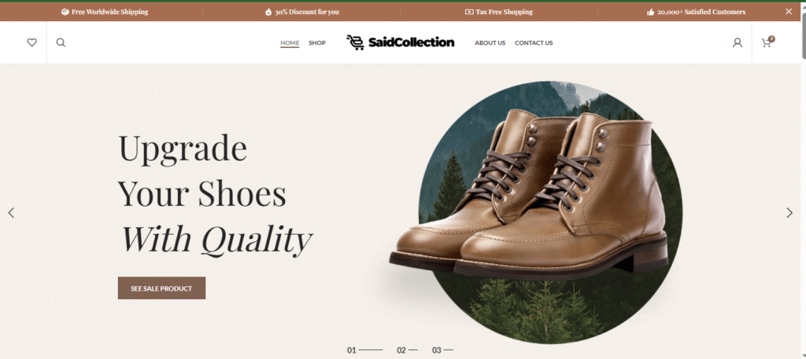This screenshot has width=806, height=359.
Task: Open the SHOP menu item
Action: tap(317, 42)
